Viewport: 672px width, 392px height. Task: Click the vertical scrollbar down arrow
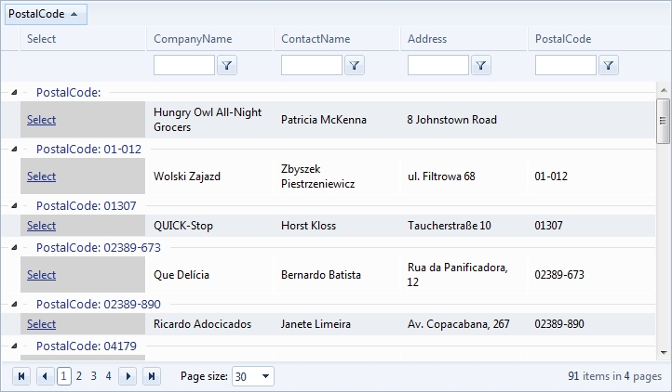(x=664, y=353)
